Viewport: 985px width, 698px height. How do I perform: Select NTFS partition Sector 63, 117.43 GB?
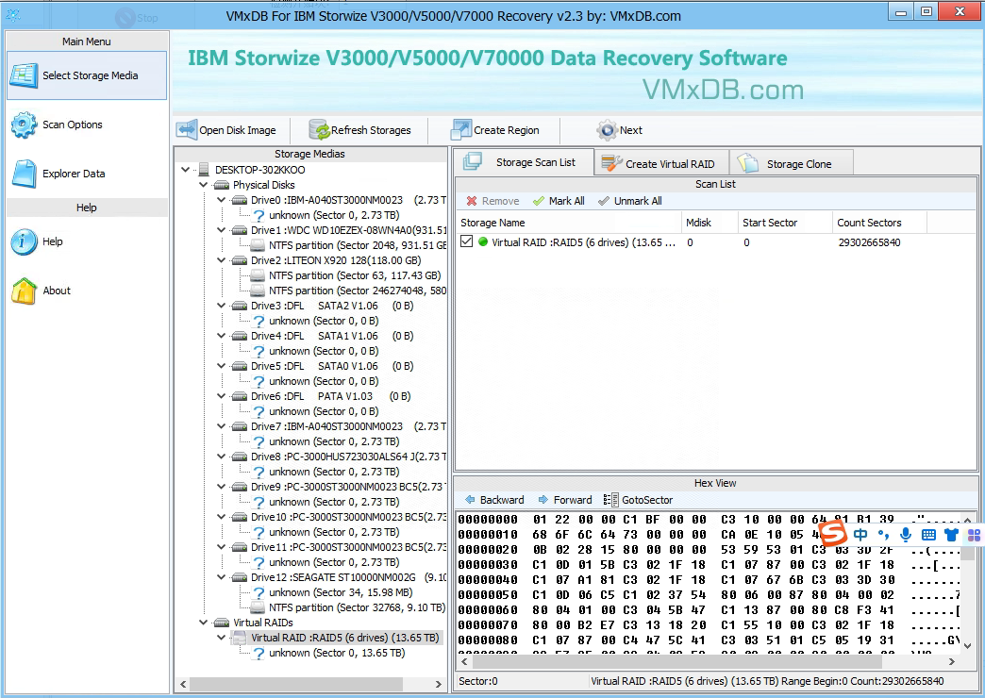coord(346,275)
